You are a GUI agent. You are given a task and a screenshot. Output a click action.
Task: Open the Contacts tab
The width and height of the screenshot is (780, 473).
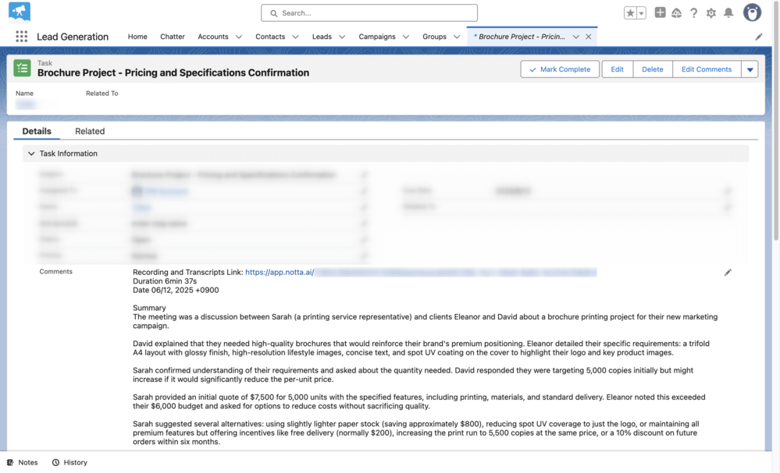click(x=270, y=37)
